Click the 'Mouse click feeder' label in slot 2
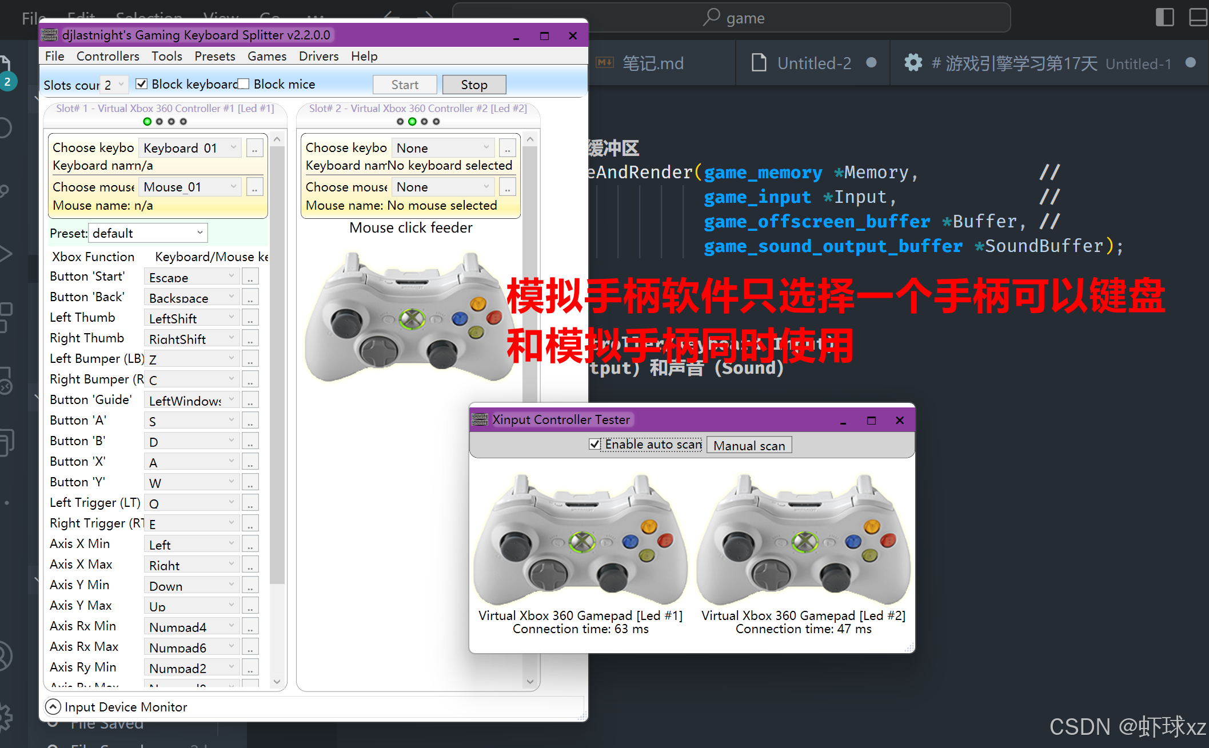Viewport: 1209px width, 748px height. 411,228
